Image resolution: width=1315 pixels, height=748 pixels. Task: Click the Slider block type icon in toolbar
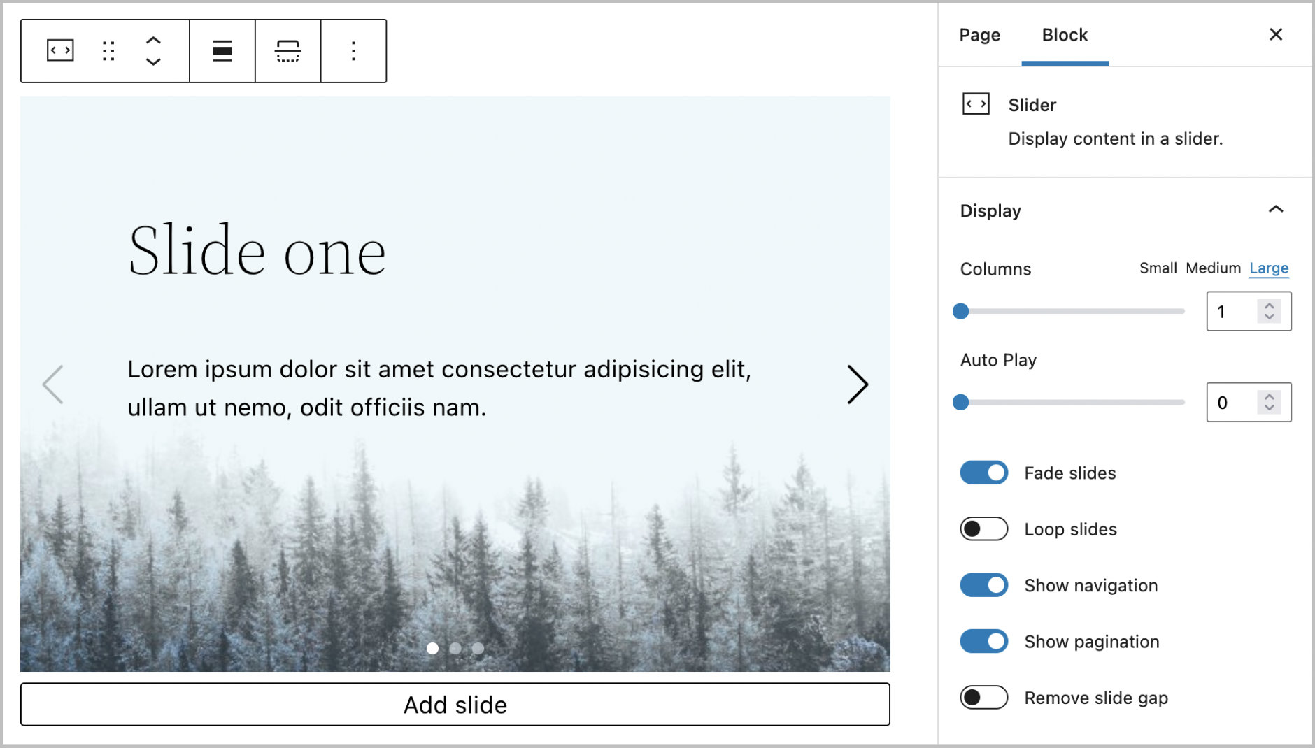(x=60, y=50)
